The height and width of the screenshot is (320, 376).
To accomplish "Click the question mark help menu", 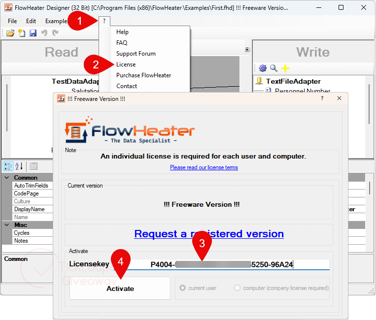I will point(104,21).
